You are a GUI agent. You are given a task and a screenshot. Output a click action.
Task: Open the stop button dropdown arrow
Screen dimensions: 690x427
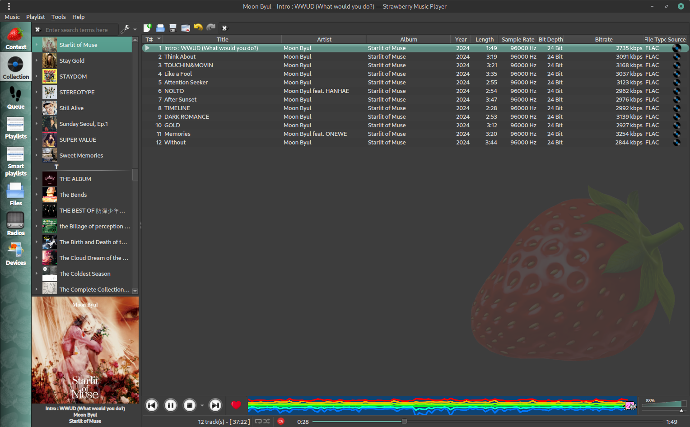click(202, 405)
